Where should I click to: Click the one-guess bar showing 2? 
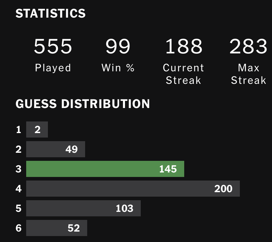(37, 130)
